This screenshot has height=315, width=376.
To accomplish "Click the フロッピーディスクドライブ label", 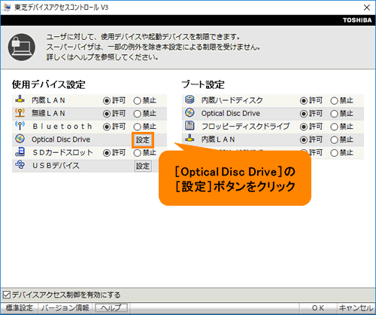I will tap(246, 126).
